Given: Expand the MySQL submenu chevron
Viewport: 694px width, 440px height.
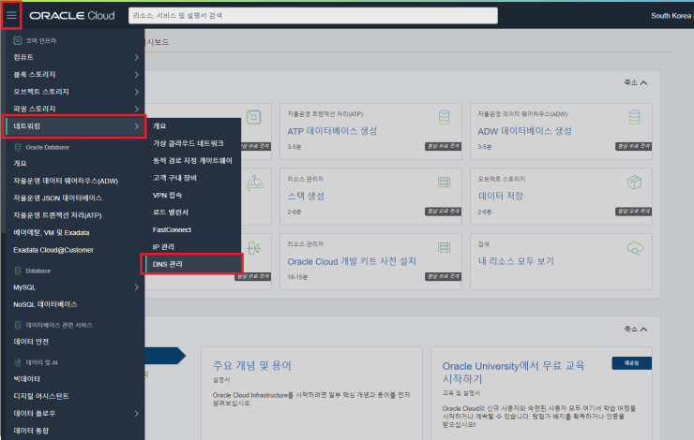Looking at the screenshot, I should (136, 287).
